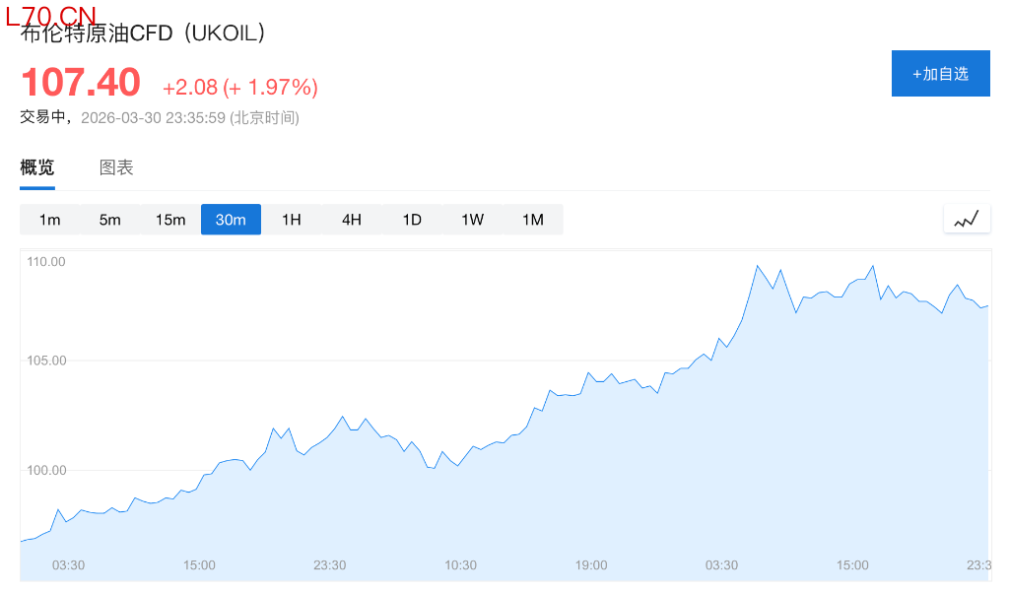Switch chart to 4H interval
Image resolution: width=1009 pixels, height=593 pixels.
click(352, 220)
